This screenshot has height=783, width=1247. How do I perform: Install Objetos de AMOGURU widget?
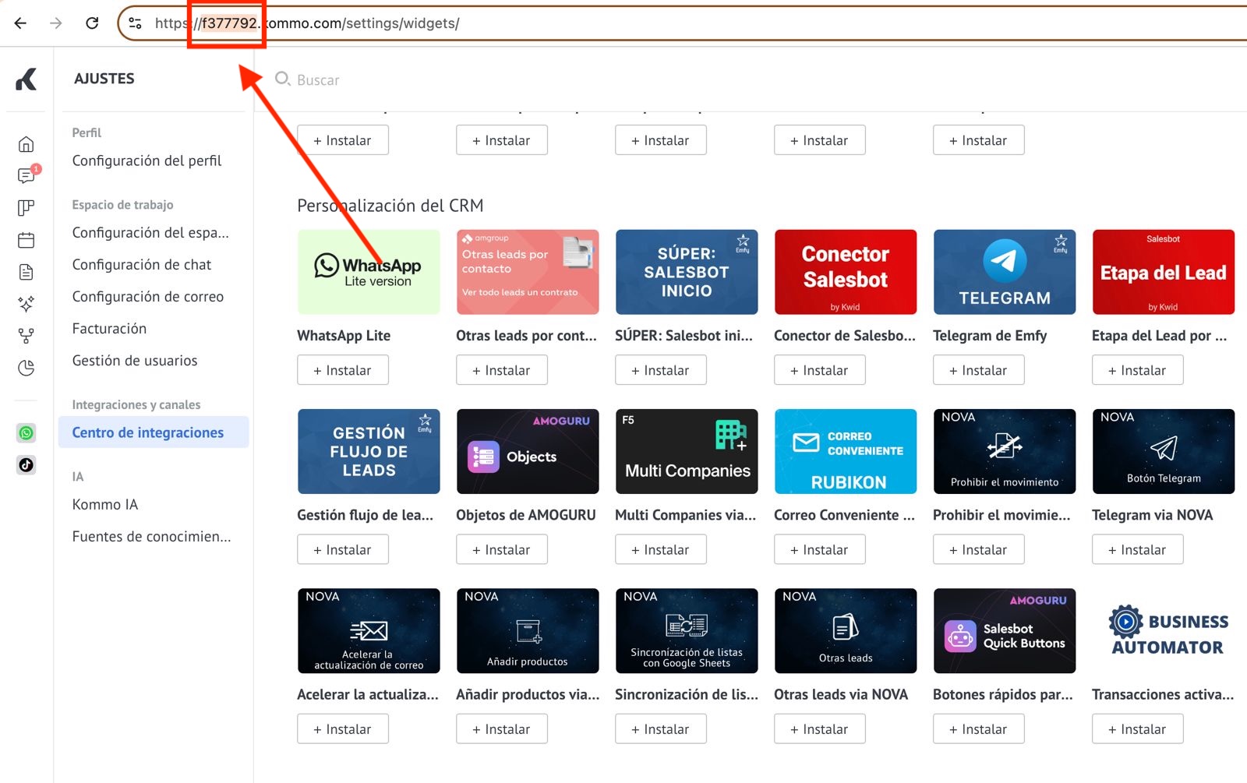[x=502, y=549]
